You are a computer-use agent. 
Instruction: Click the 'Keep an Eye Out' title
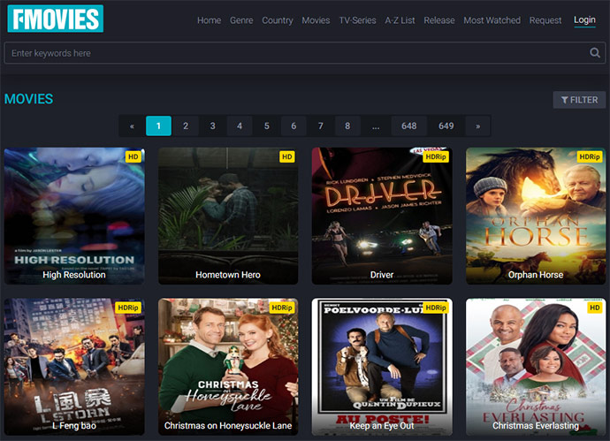[x=382, y=425]
